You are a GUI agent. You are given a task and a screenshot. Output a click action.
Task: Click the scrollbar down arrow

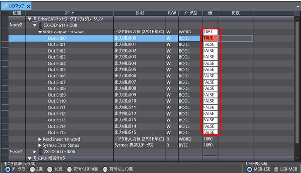297,158
